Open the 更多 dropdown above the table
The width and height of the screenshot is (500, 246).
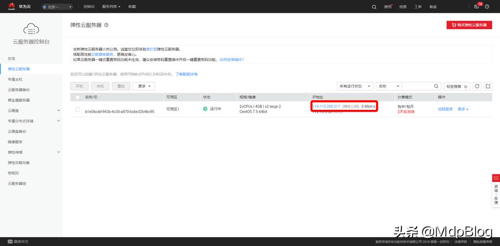click(144, 86)
